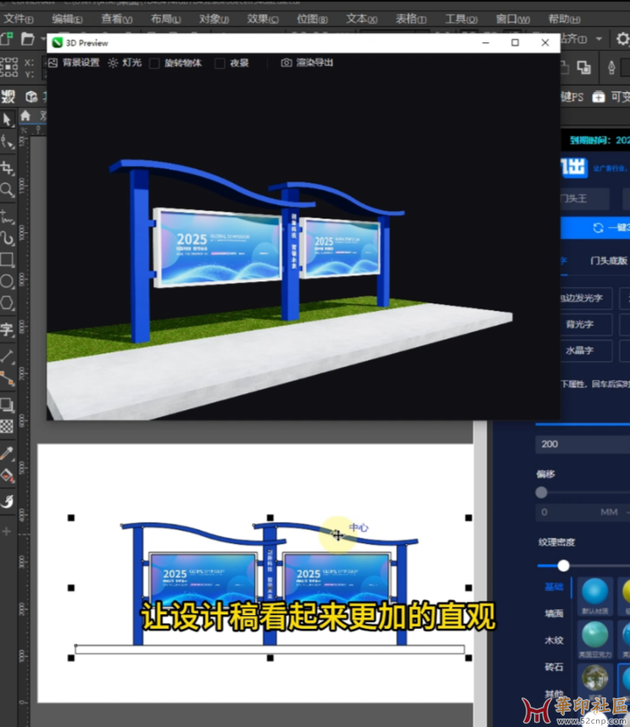This screenshot has height=727, width=630.
Task: Open 背景设置 in 3D Preview
Action: (x=75, y=63)
